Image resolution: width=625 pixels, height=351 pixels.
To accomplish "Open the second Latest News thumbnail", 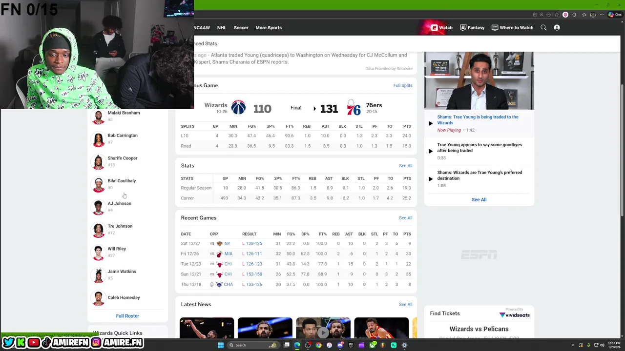I will 265,328.
